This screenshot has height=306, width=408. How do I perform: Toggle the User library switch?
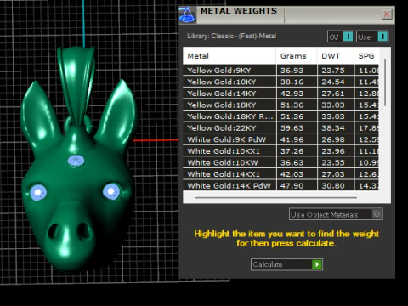[372, 37]
